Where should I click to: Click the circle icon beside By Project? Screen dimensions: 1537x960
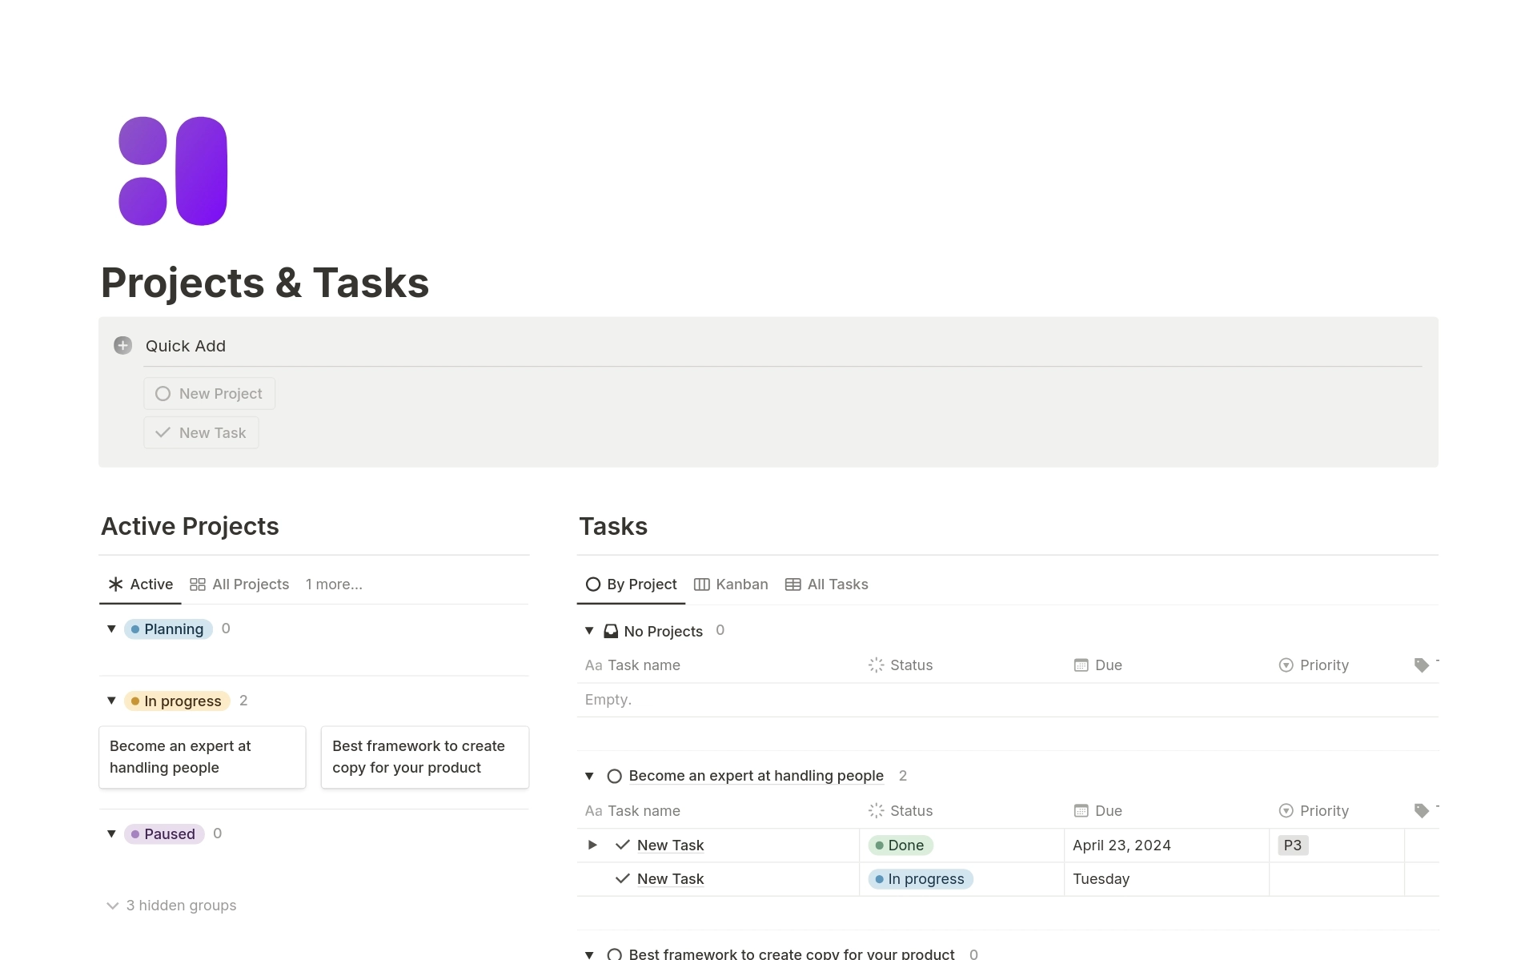pyautogui.click(x=593, y=584)
